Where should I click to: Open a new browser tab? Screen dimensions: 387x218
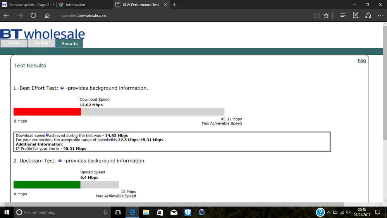(174, 5)
